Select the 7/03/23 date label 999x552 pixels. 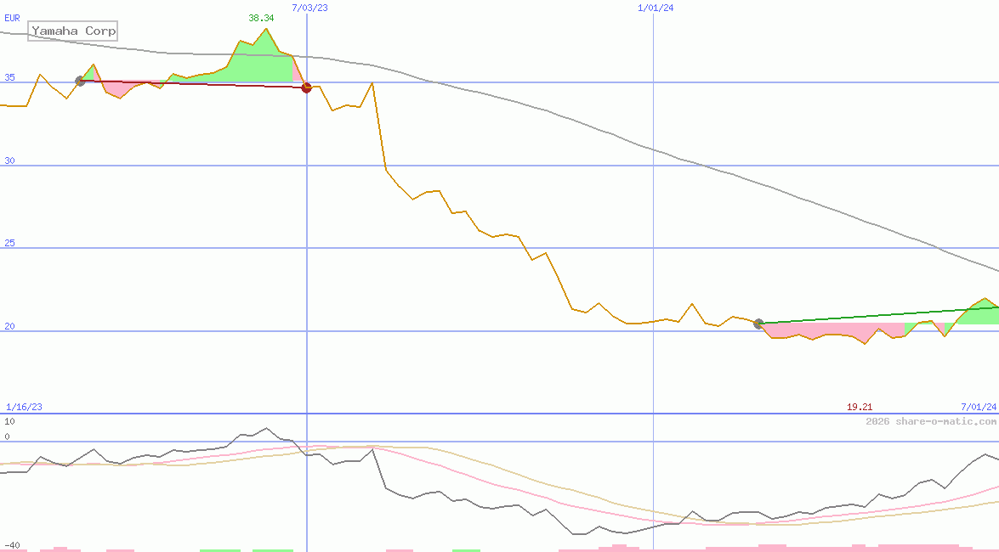(x=309, y=8)
